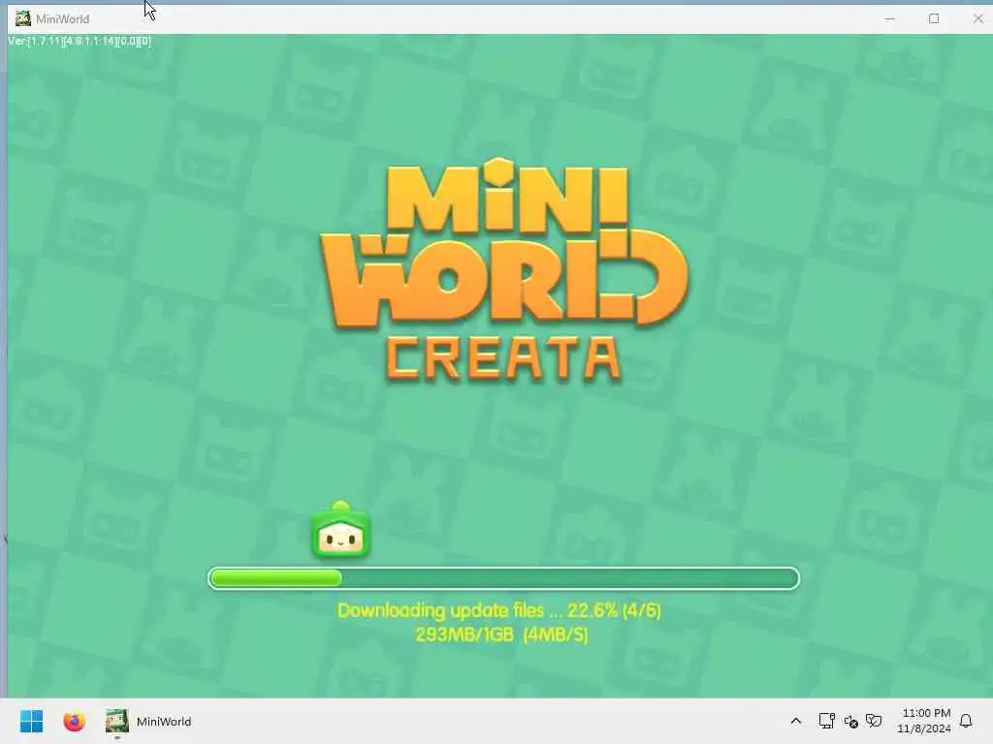The height and width of the screenshot is (744, 993).
Task: Click the version string text at top-left
Action: pos(80,41)
